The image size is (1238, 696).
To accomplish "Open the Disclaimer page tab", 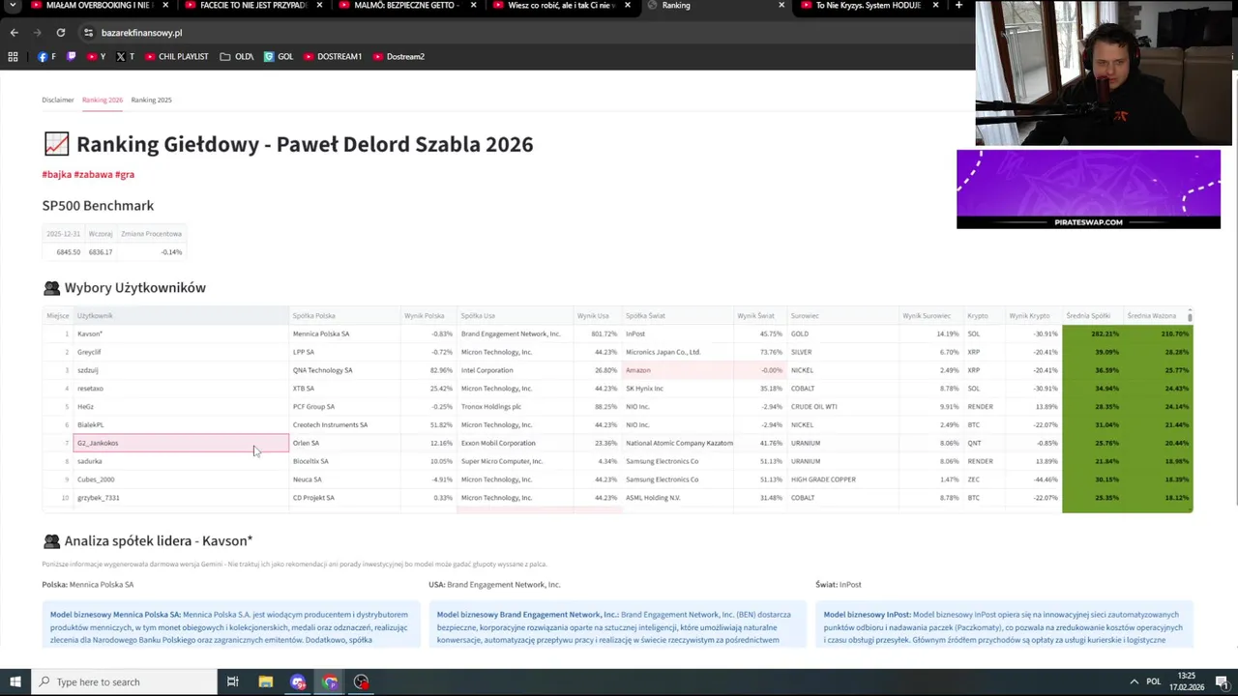I will click(x=57, y=100).
